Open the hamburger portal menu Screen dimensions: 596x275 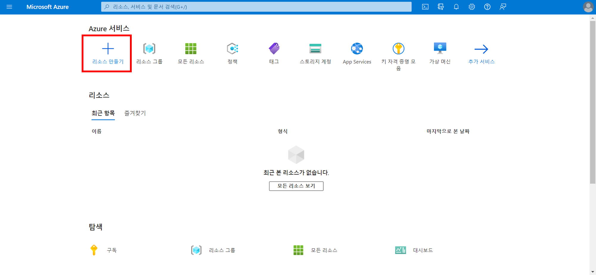[9, 7]
